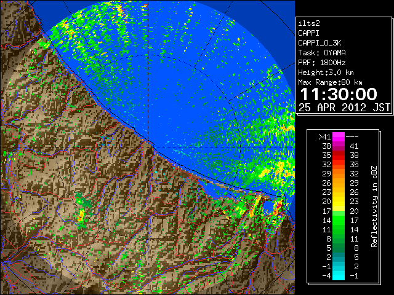Select the "Task: OYAMA" text line
This screenshot has width=394, height=295.
[x=322, y=53]
